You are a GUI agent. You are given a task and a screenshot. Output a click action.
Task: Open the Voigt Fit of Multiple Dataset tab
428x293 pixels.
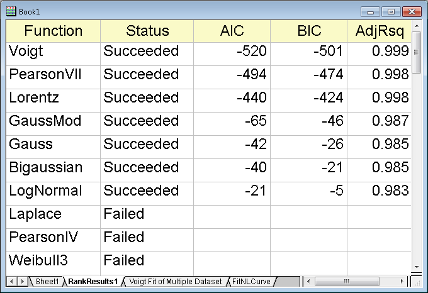pos(175,281)
